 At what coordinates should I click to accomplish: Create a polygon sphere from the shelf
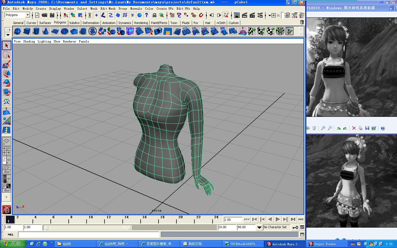point(17,31)
